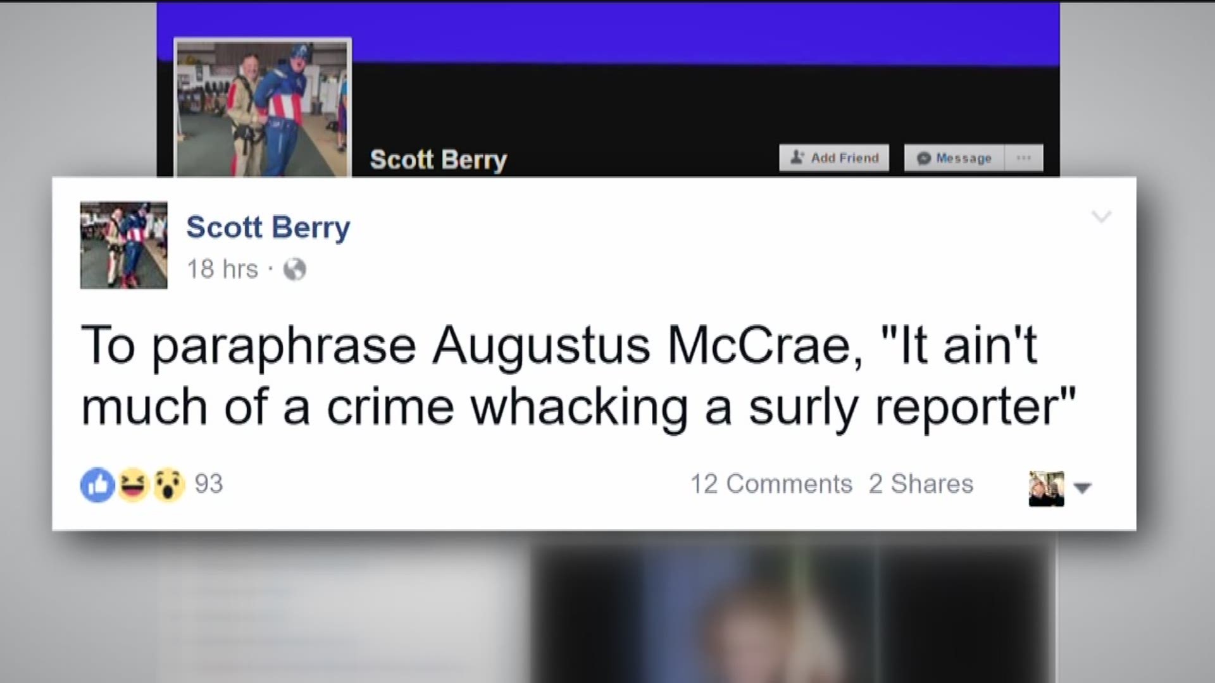Open the post options chevron menu
This screenshot has height=683, width=1215.
point(1102,217)
